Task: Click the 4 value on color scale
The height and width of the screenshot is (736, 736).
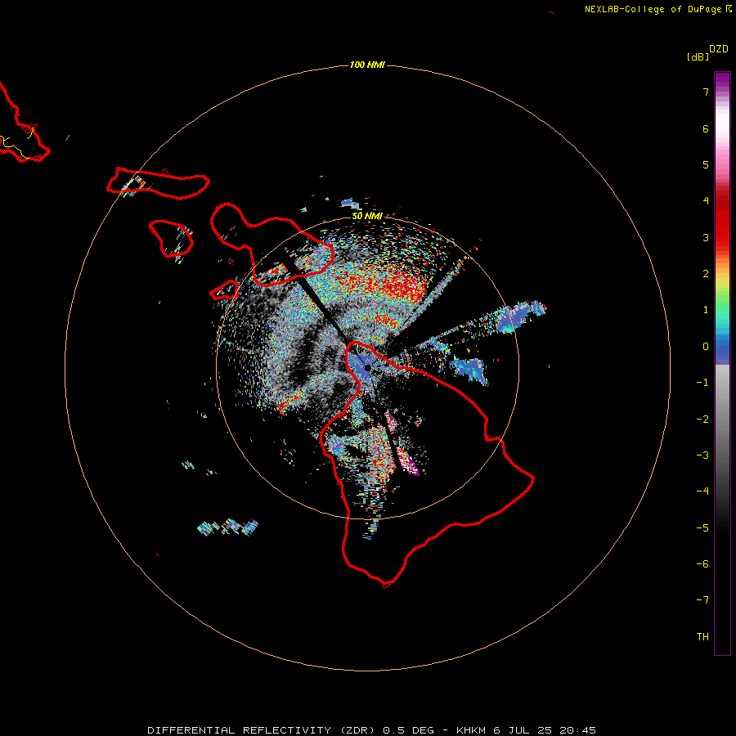Action: pyautogui.click(x=706, y=201)
